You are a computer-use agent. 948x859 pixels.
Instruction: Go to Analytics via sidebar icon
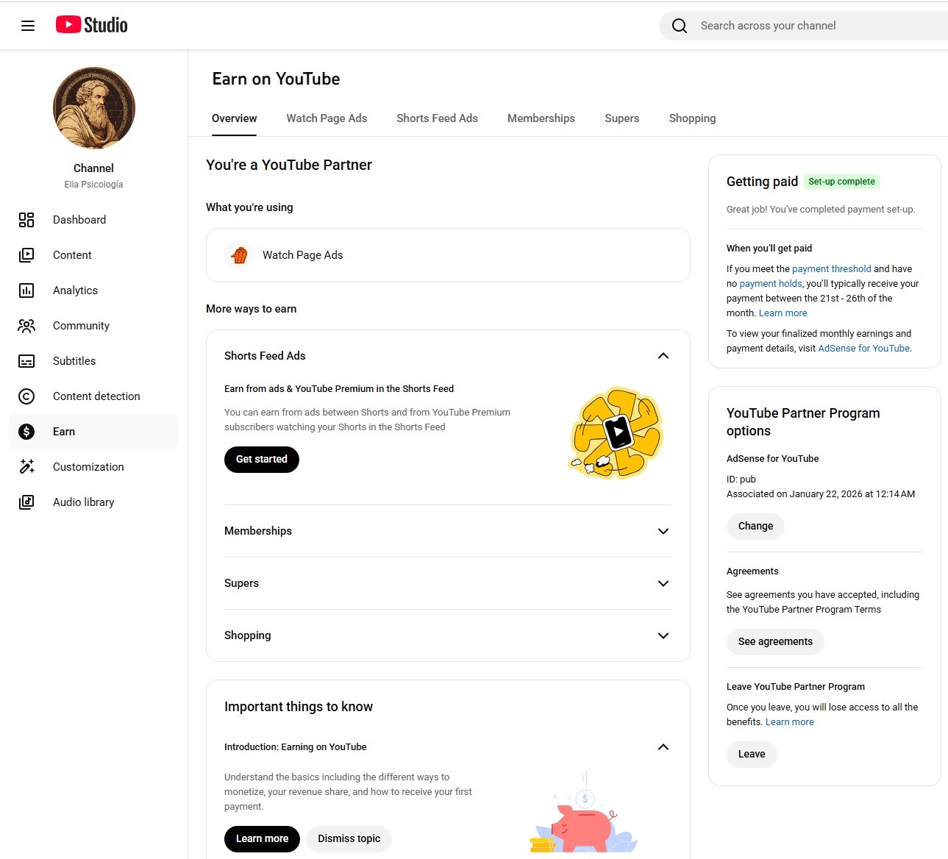[x=26, y=291]
